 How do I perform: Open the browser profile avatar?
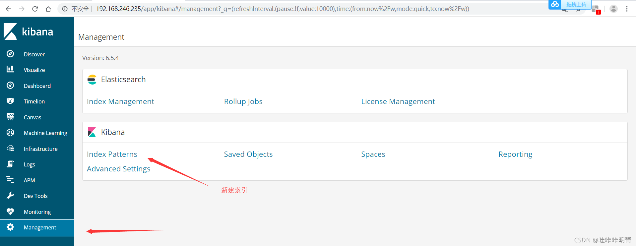(613, 9)
